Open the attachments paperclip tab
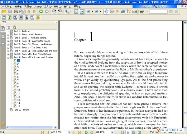 3,124
